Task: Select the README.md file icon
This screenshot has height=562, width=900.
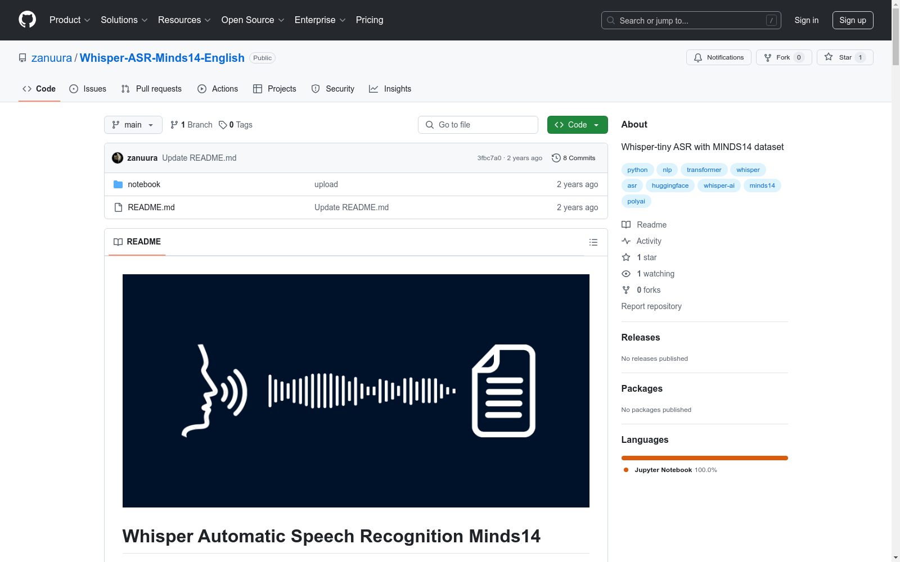Action: coord(118,207)
